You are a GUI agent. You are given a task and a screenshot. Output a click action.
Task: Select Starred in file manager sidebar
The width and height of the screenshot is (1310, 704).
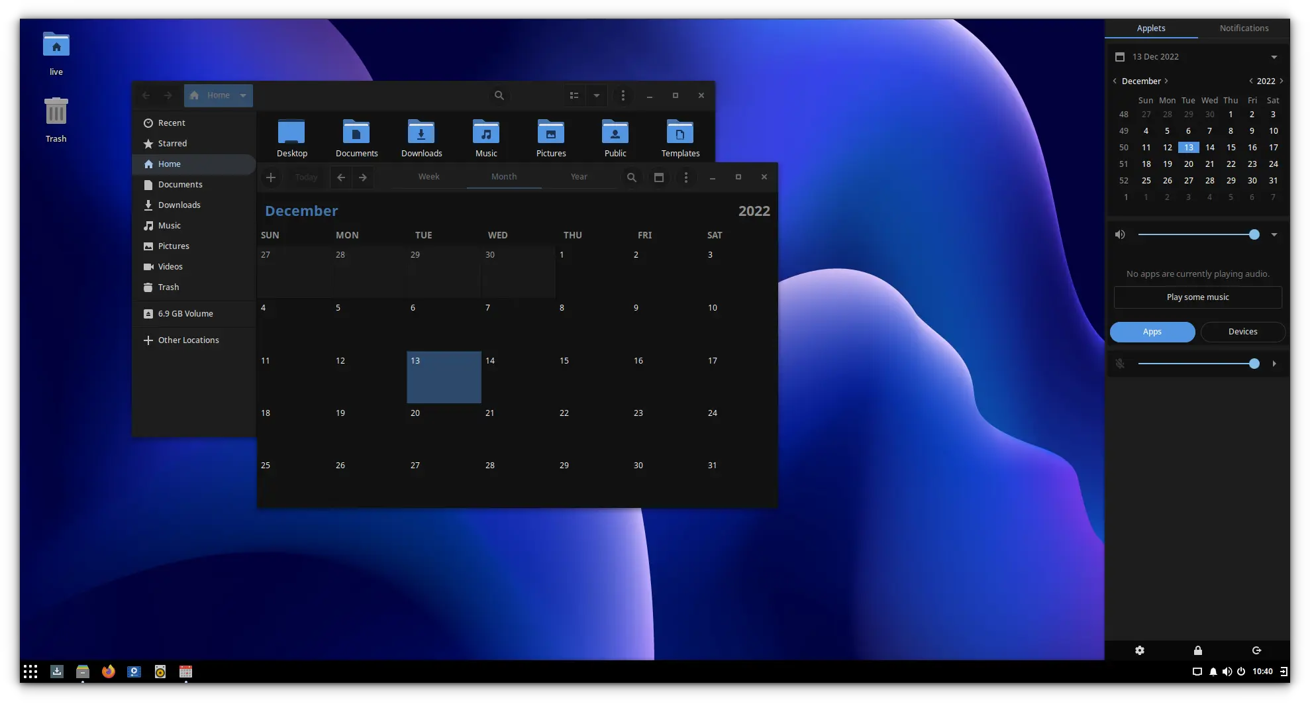194,144
